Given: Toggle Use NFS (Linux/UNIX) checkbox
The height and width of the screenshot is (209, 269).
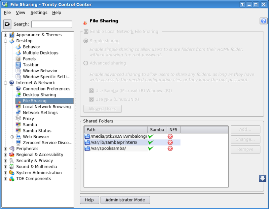Looking at the screenshot, I should 91,99.
